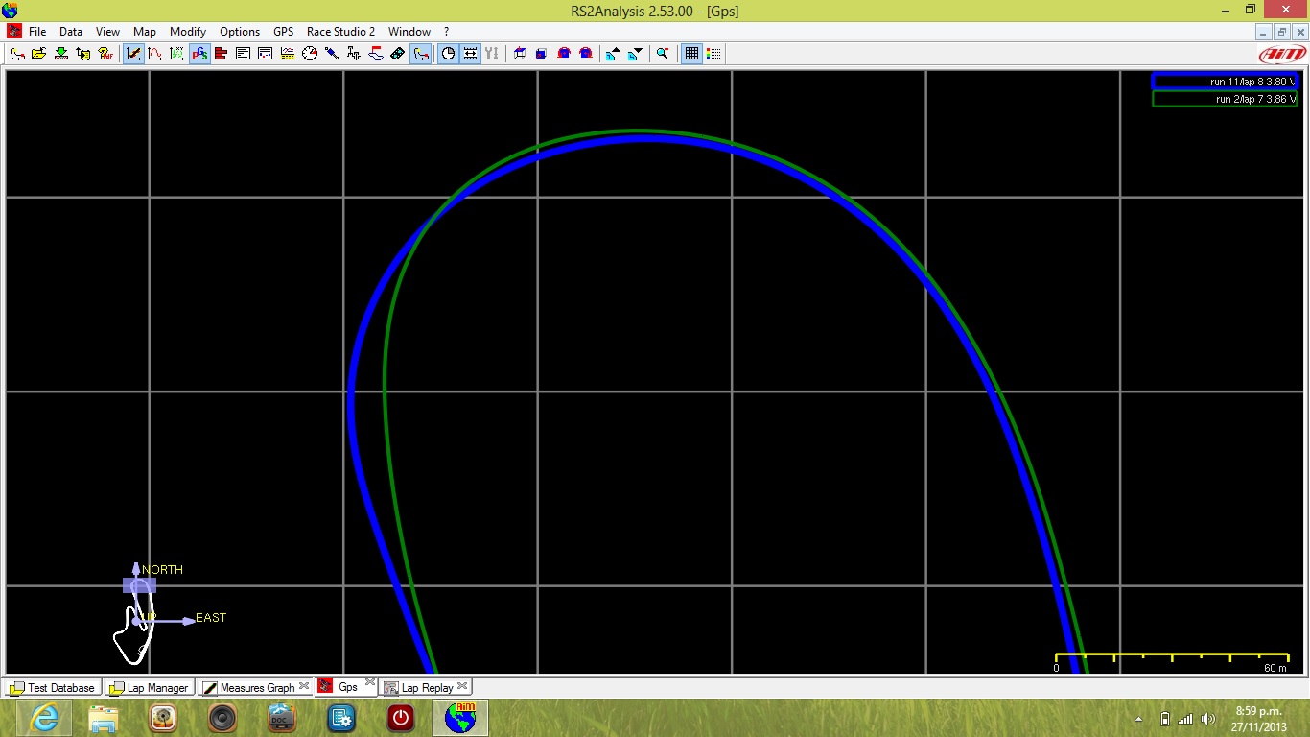Select the run 11/lap 8 legend entry
Viewport: 1310px width, 737px height.
pyautogui.click(x=1226, y=82)
